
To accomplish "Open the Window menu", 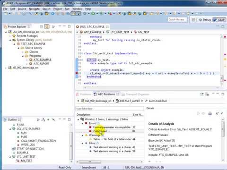I will click(x=77, y=9).
